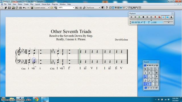The height and width of the screenshot is (102, 182).
Task: Toggle the tenuto articulation on Keypad
Action: 157,69
